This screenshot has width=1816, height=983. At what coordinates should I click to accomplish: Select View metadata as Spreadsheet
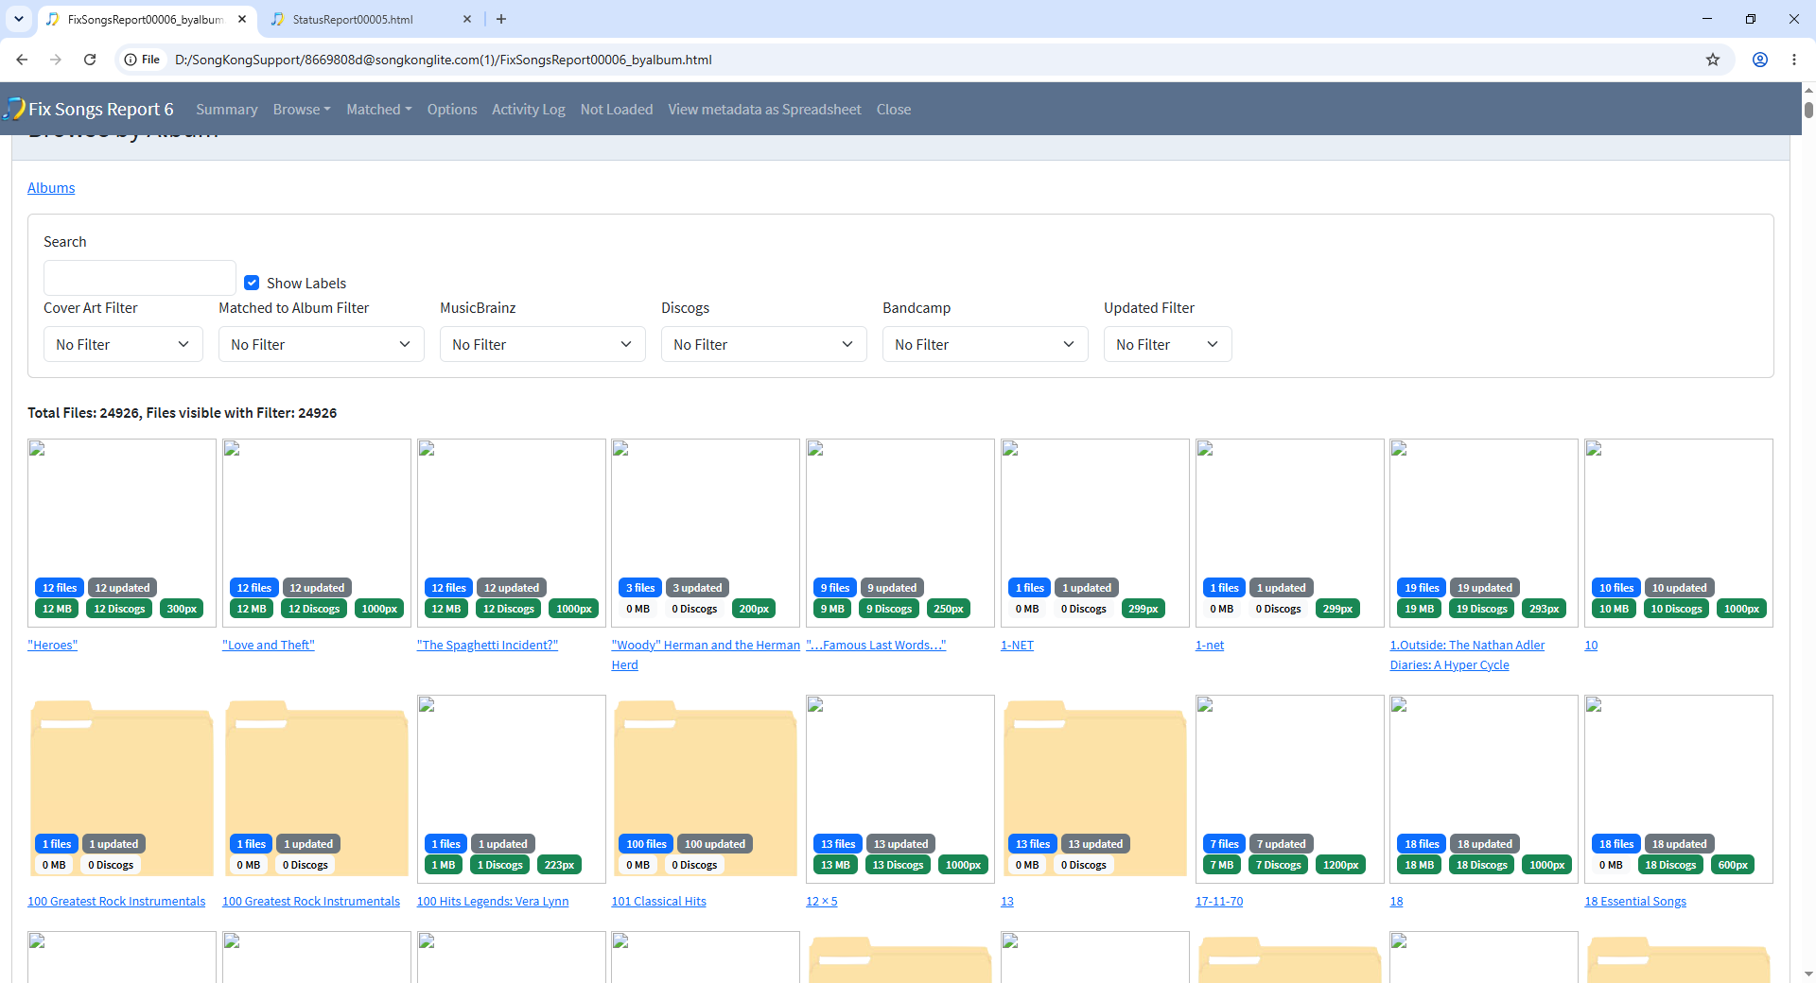[765, 110]
